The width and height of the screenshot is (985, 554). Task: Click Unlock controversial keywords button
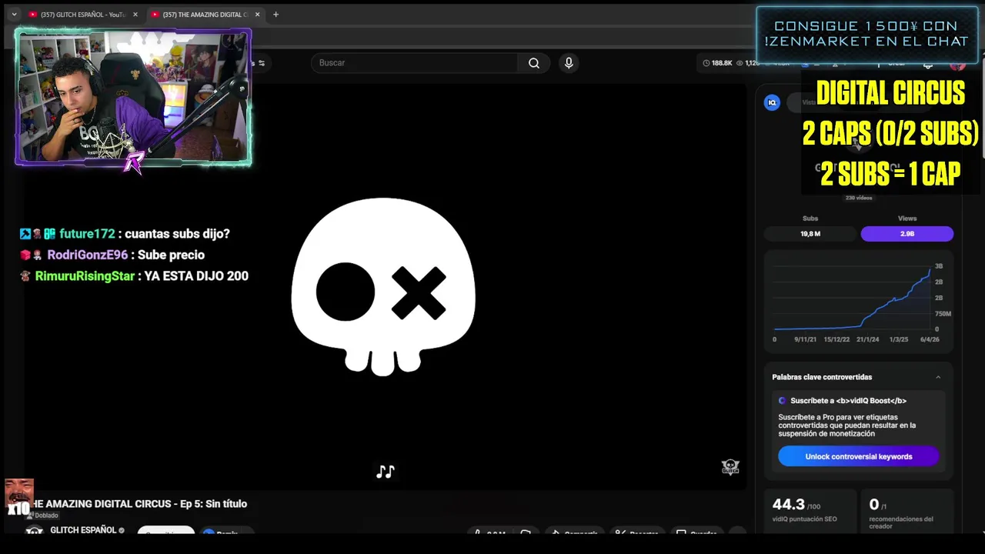858,456
